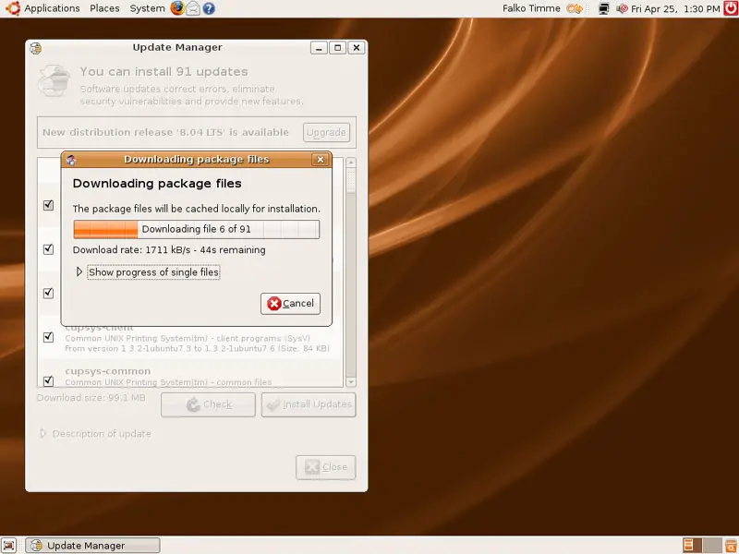This screenshot has height=554, width=739.
Task: Click the Upgrade button for 8.04 LTS
Action: click(x=326, y=132)
